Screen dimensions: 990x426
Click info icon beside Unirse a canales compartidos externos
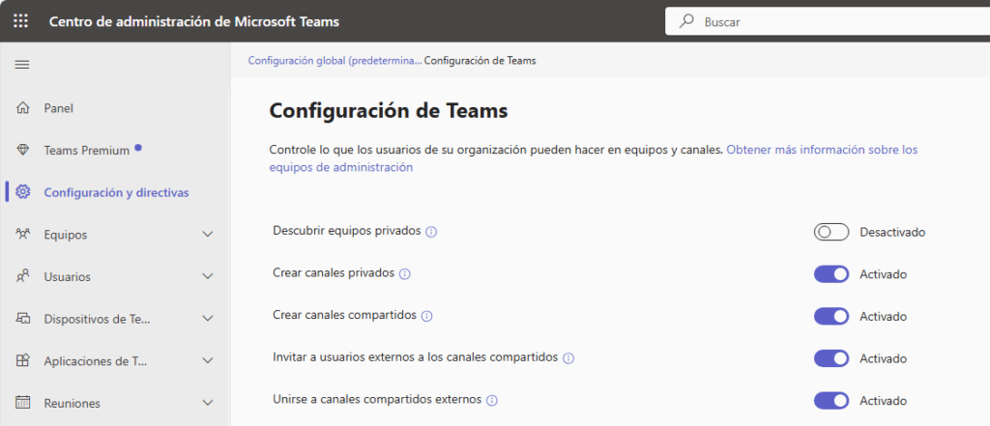[x=492, y=400]
